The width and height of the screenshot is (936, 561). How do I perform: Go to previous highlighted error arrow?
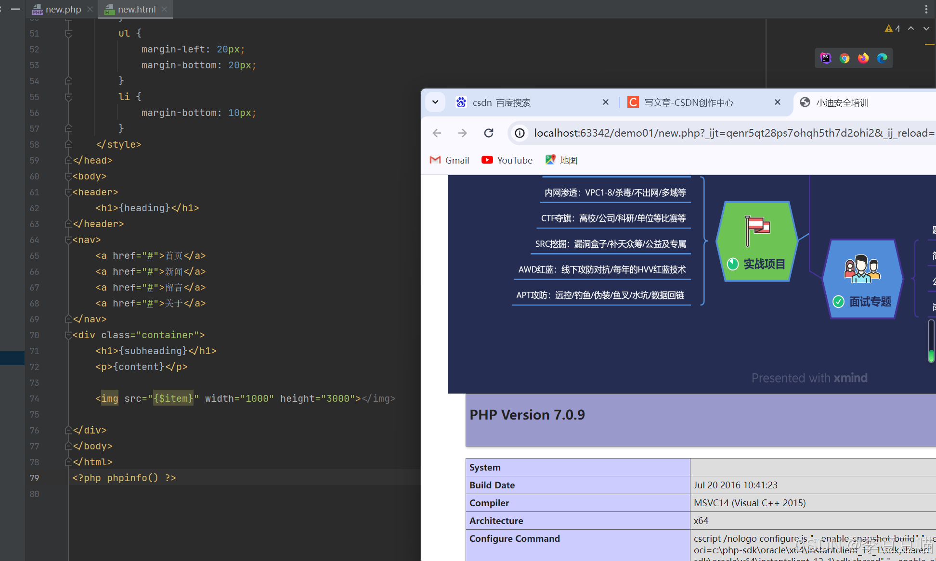click(x=911, y=28)
